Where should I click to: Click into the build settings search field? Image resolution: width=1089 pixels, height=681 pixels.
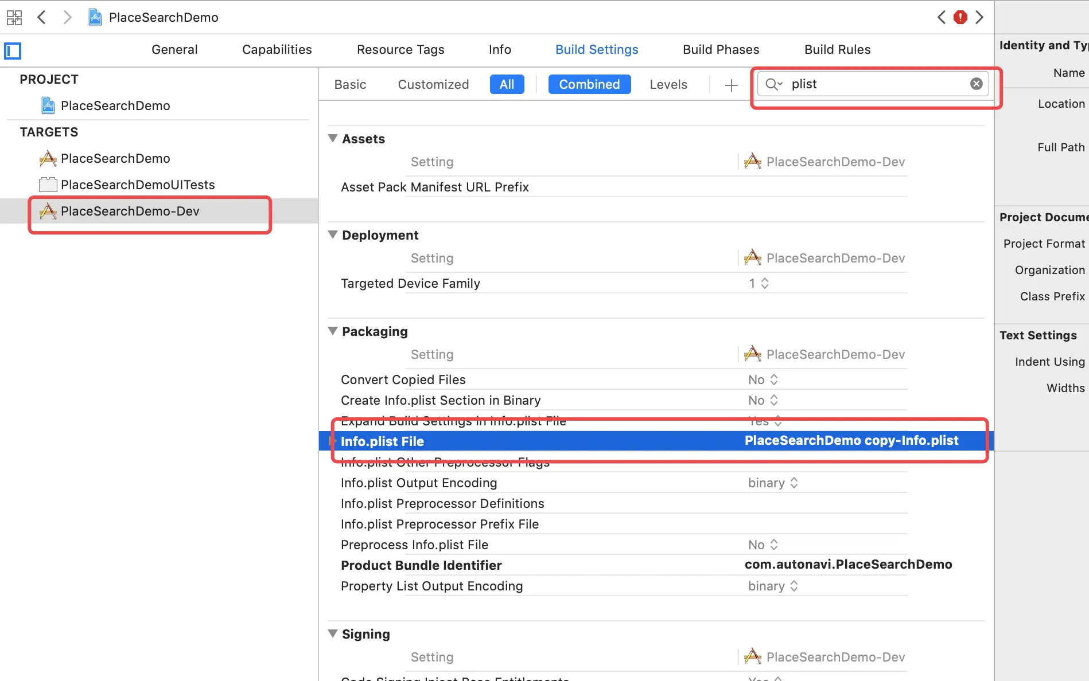point(873,84)
